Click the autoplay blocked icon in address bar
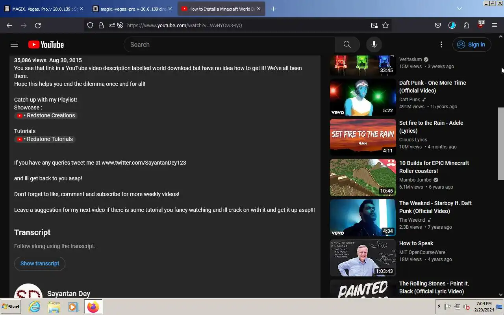 [120, 25]
